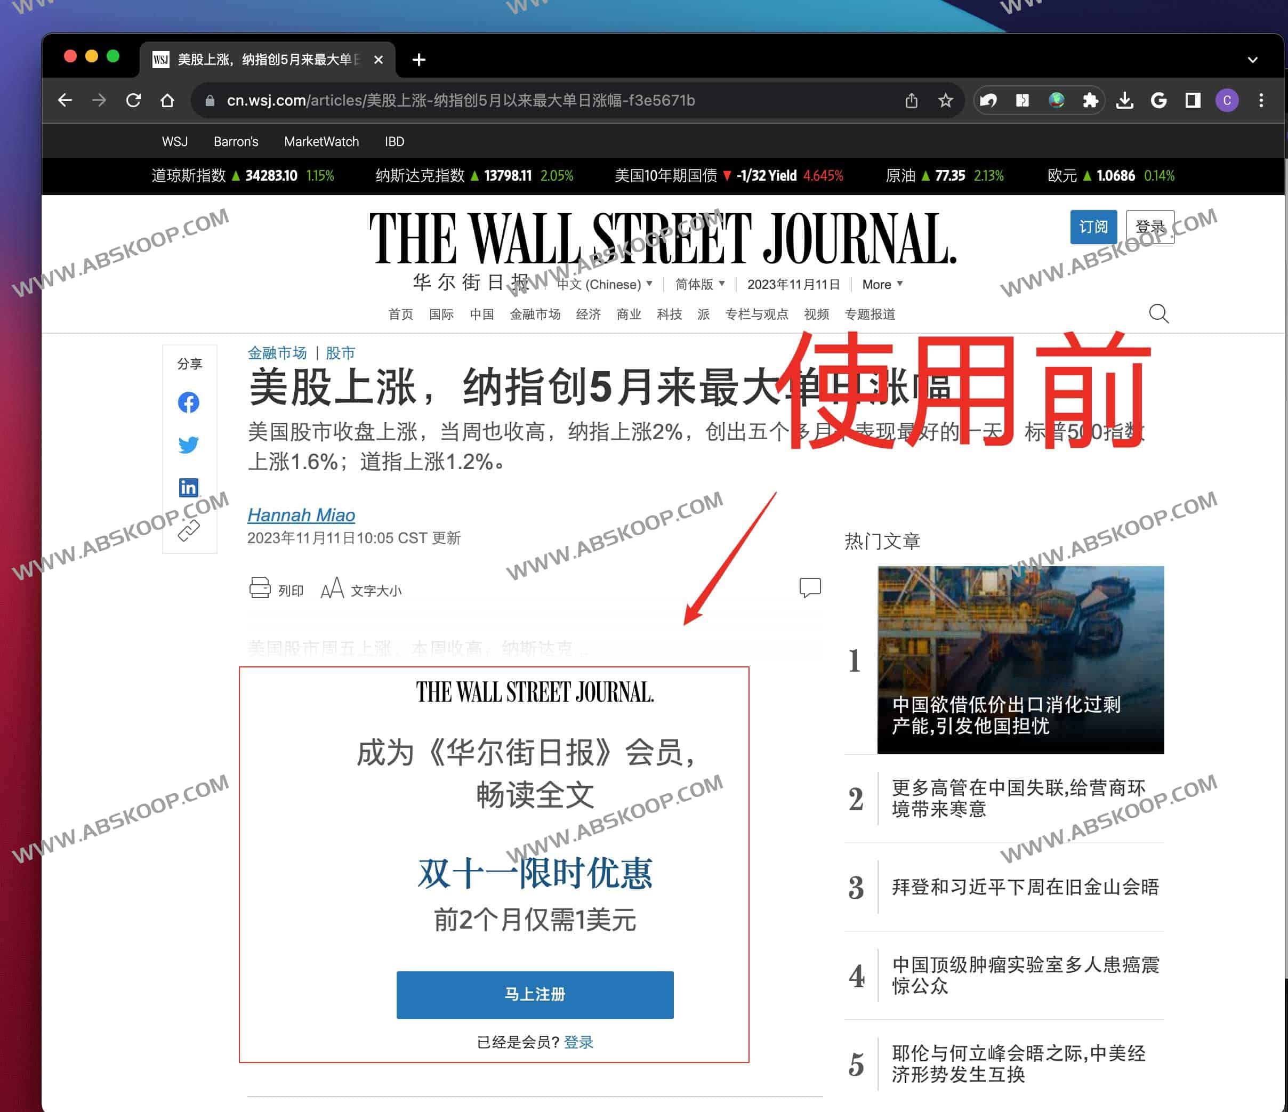
Task: Share article on LinkedIn
Action: (188, 487)
